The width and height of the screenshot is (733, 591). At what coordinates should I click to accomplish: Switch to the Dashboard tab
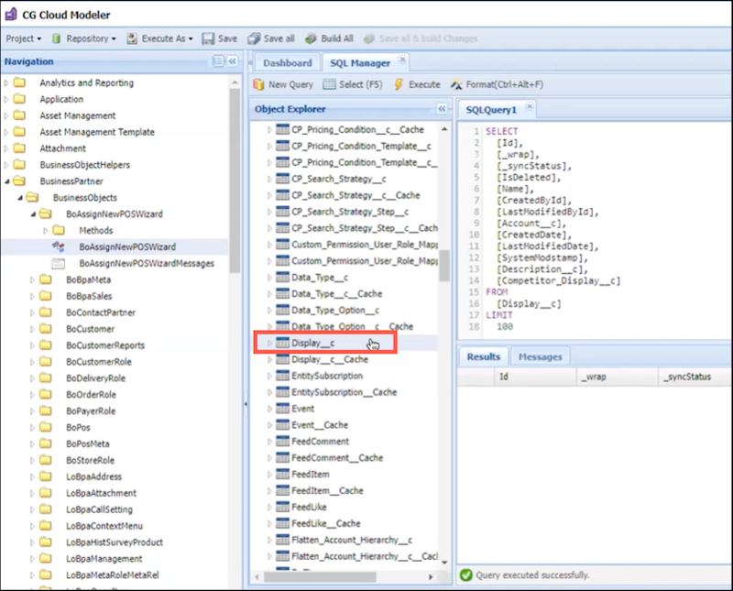coord(288,63)
